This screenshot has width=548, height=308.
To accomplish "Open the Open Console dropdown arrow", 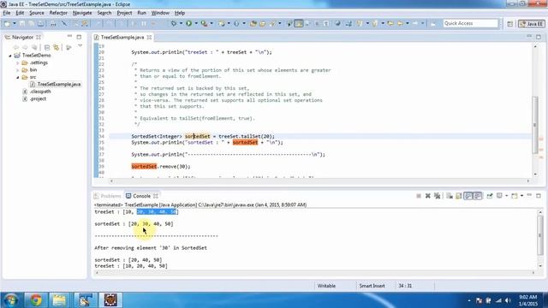I will coord(521,196).
